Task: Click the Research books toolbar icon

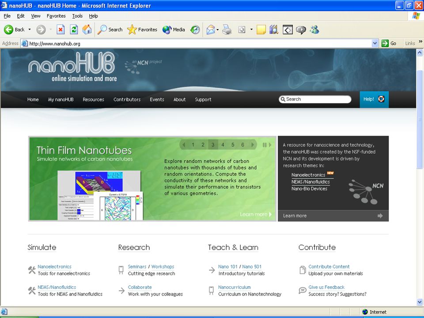Action: pos(274,30)
